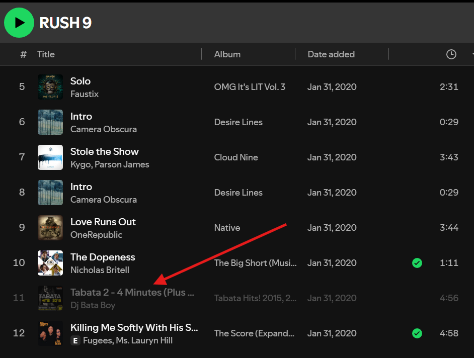Viewport: 474px width, 358px height.
Task: Open artist Kygo
Action: click(81, 164)
